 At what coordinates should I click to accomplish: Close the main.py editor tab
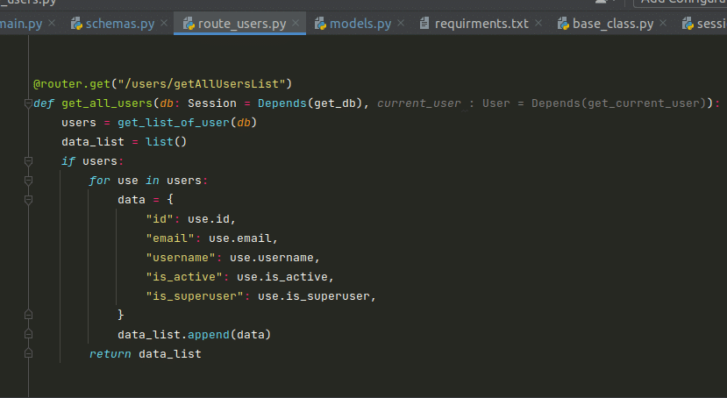[x=52, y=24]
